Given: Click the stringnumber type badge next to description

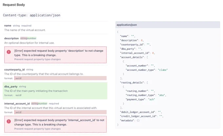Looking at the screenshot, I should pos(28,38).
